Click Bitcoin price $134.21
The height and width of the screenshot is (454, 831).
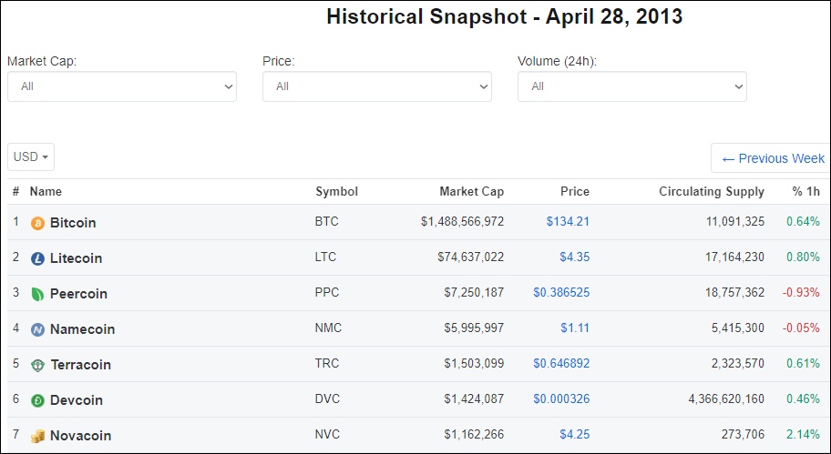(x=568, y=221)
